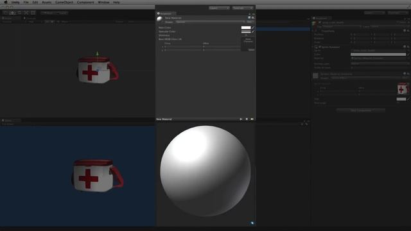Viewport: 411px width, 231px height.
Task: Click Select button on Base texture slot
Action: coord(251,49)
